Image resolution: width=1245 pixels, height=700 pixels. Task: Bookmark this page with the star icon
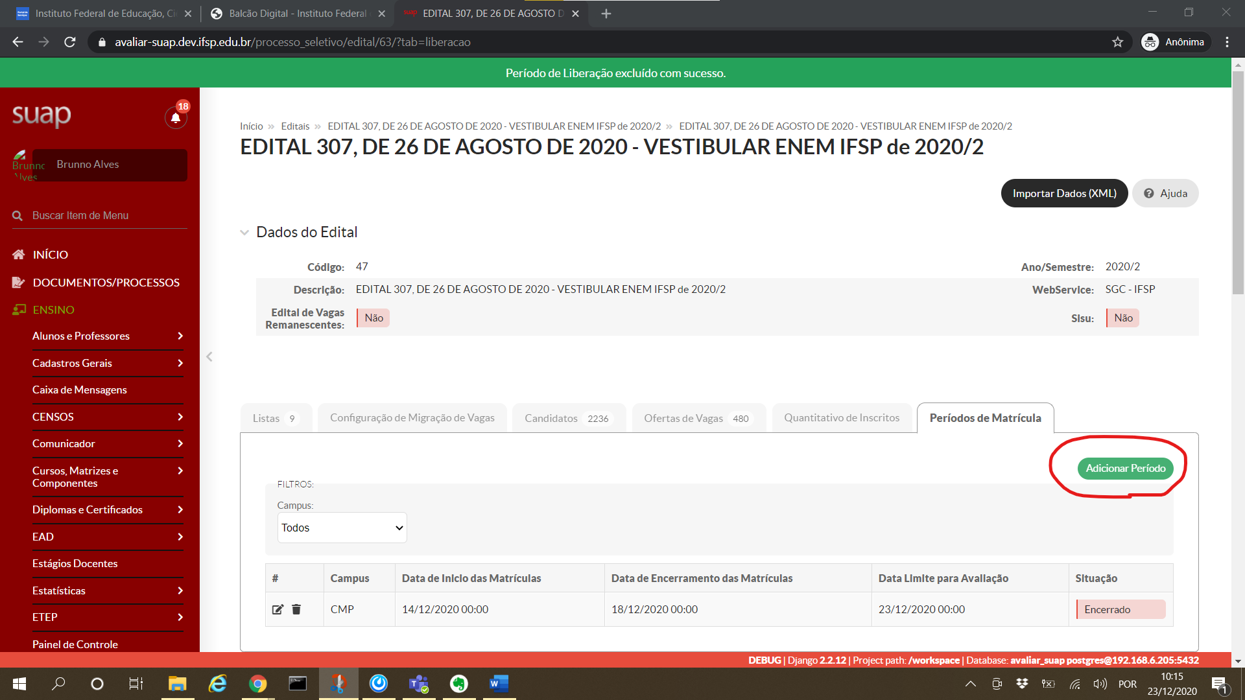tap(1117, 42)
